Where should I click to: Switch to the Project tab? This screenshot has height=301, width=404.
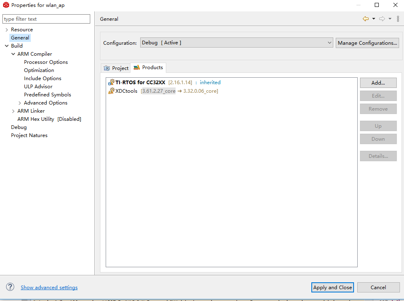pos(116,68)
